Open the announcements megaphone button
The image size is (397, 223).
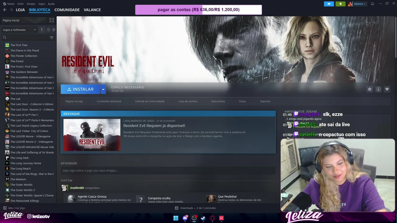[329, 4]
